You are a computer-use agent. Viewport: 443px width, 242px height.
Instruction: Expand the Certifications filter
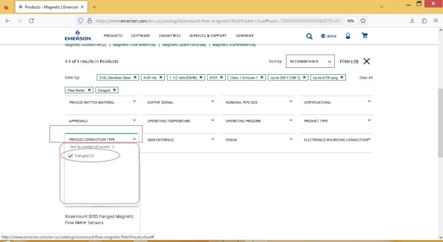coord(336,102)
